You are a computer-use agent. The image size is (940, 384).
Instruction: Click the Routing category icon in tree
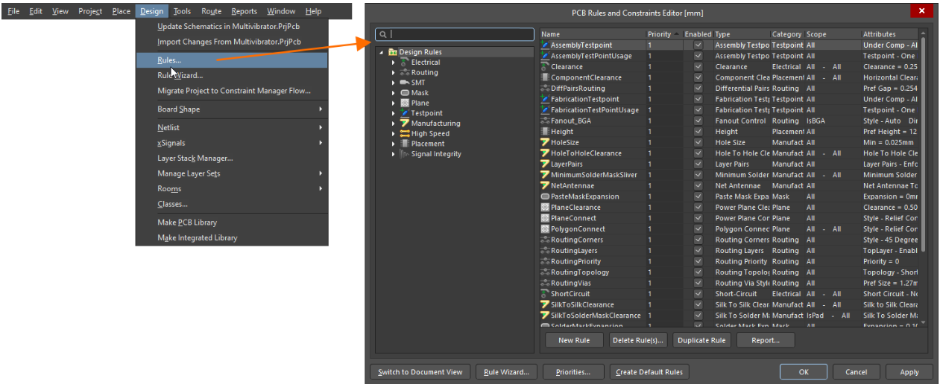pyautogui.click(x=405, y=73)
